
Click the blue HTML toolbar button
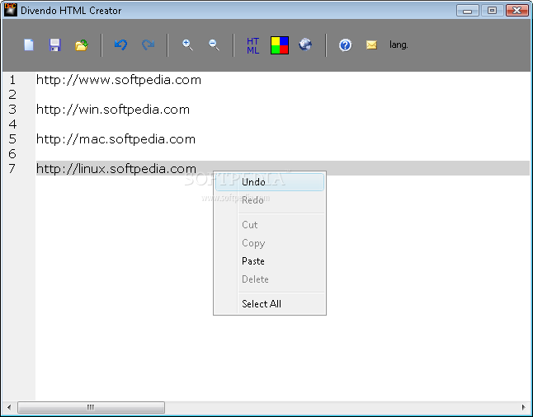tap(253, 45)
